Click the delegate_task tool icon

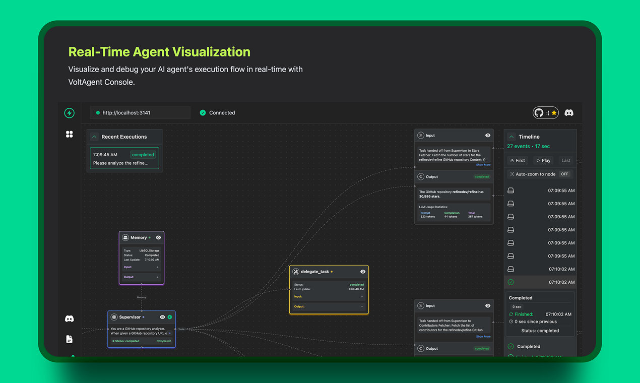pos(296,272)
